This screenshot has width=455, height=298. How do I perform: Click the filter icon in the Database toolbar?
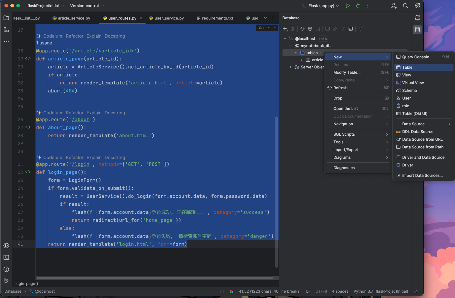(360, 29)
